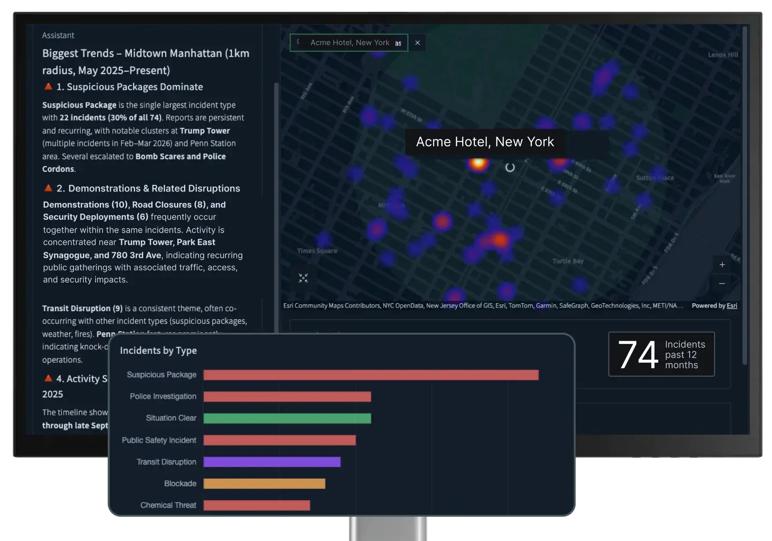Click the collapse map view icon
The width and height of the screenshot is (772, 541).
coord(303,278)
